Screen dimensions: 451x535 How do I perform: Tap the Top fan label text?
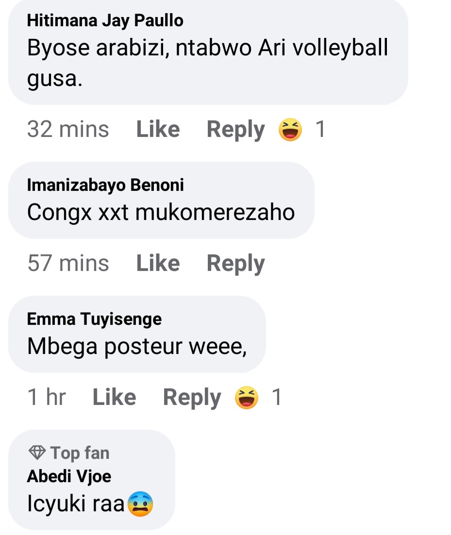pyautogui.click(x=80, y=453)
